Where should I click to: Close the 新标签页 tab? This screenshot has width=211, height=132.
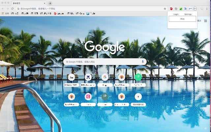click(45, 3)
